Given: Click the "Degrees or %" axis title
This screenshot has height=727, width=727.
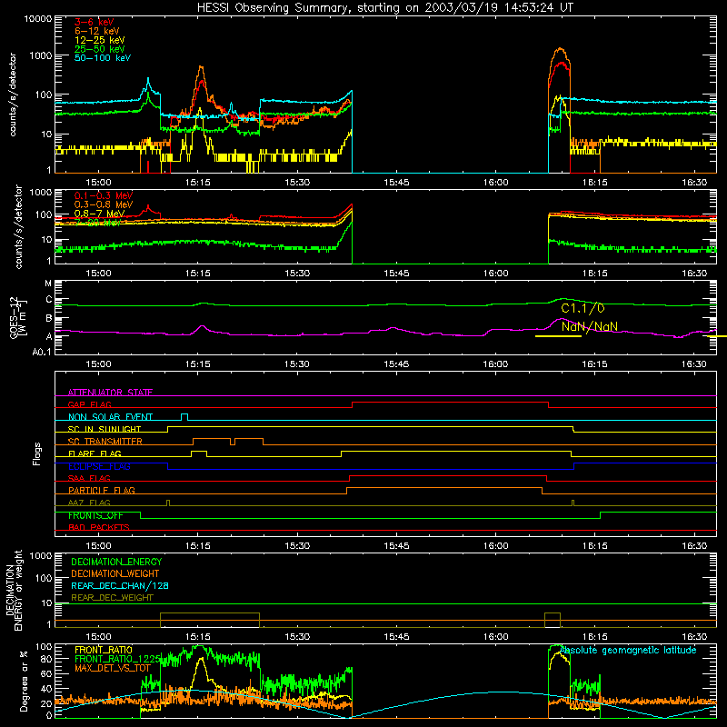Looking at the screenshot, I should click(x=24, y=682).
